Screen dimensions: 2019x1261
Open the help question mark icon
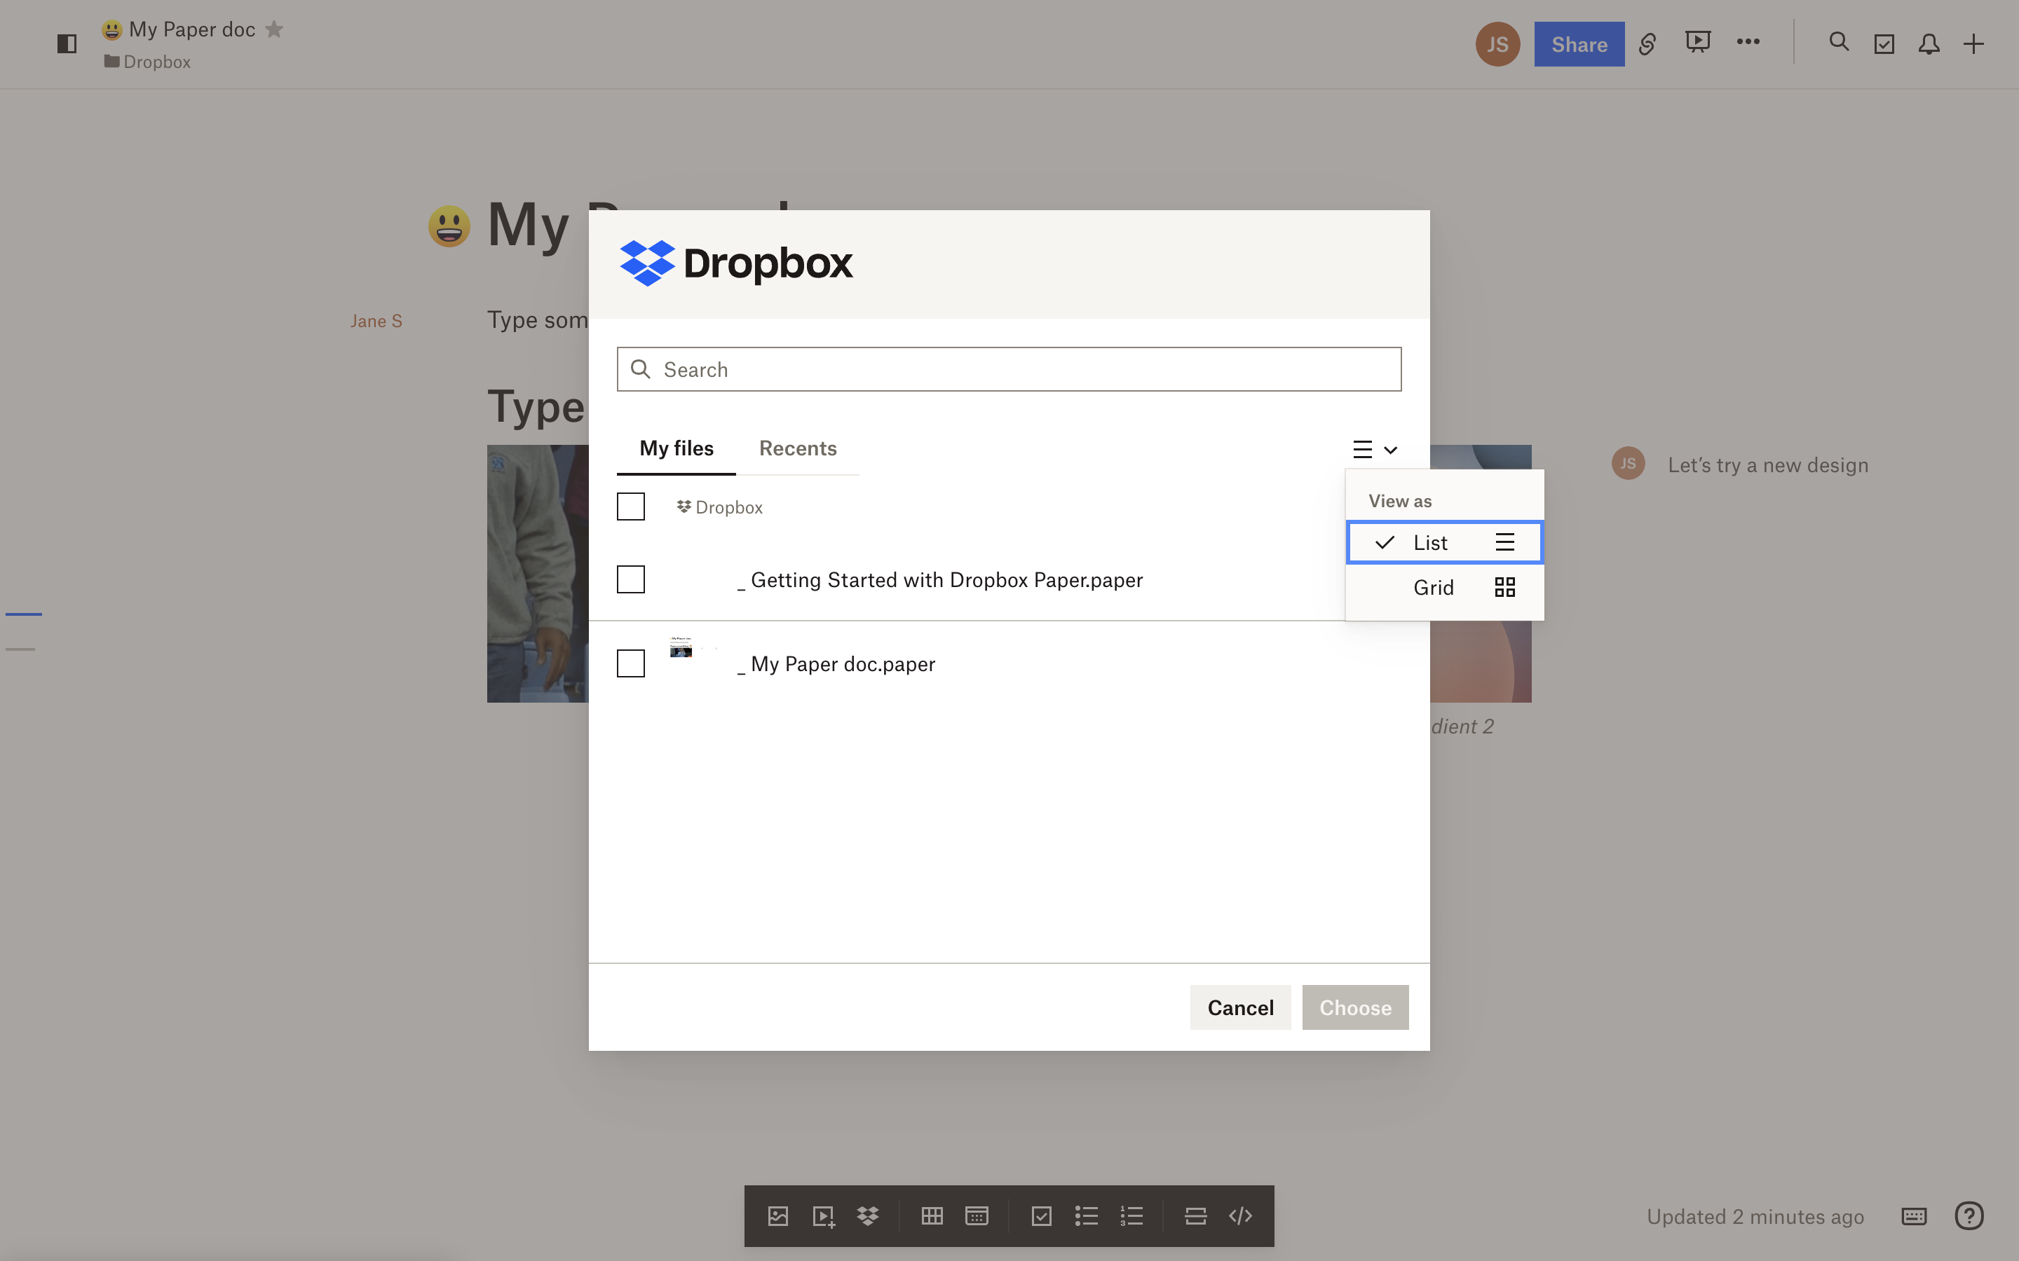coord(1969,1216)
